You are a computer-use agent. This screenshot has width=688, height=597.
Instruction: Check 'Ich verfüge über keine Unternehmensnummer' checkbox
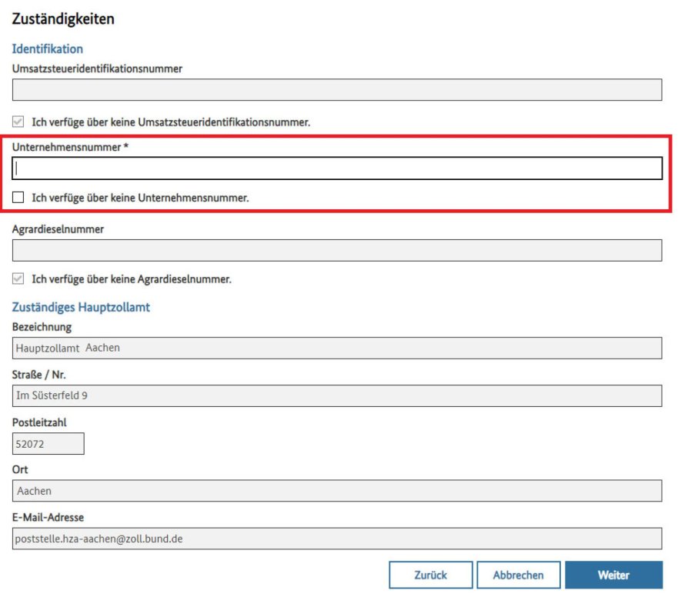[x=18, y=198]
